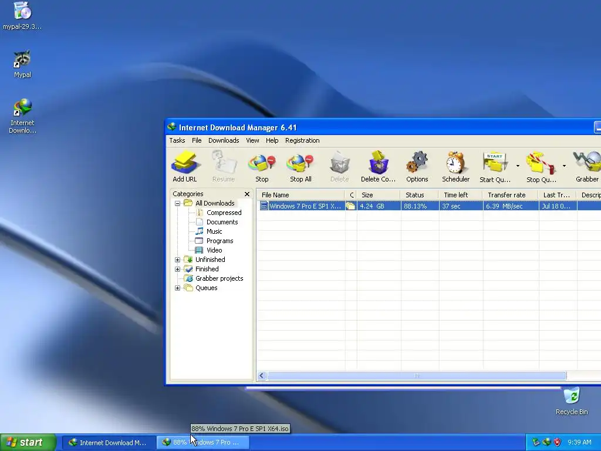Image resolution: width=601 pixels, height=451 pixels.
Task: Switch to the 88% Windows 7 Pro taskbar button
Action: tap(203, 443)
